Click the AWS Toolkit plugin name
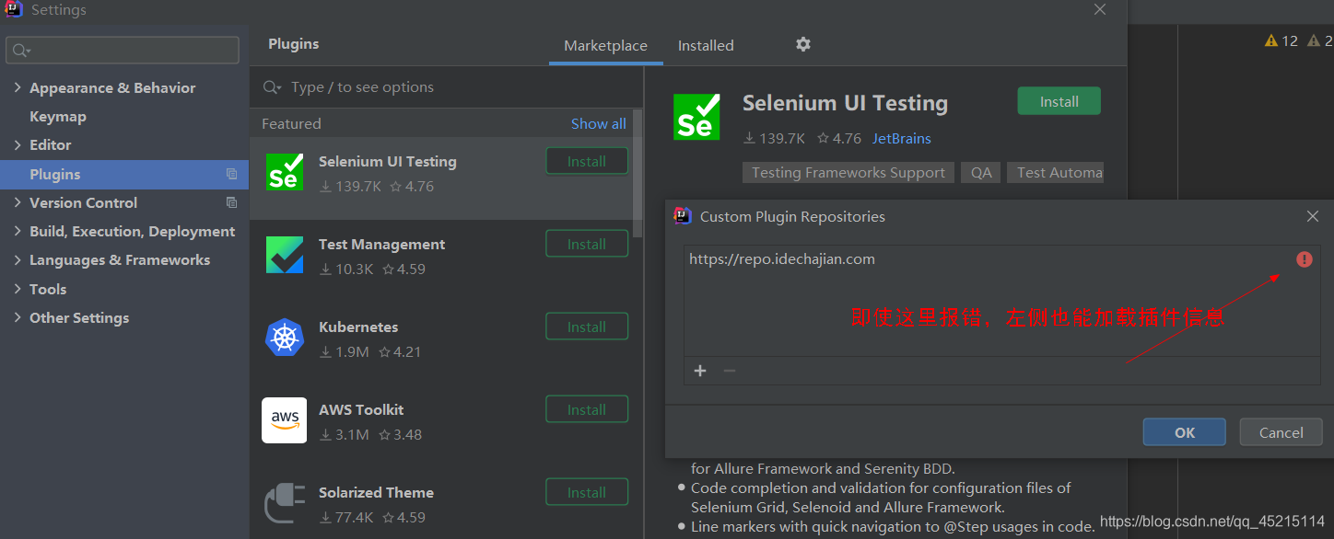1334x539 pixels. pos(361,410)
